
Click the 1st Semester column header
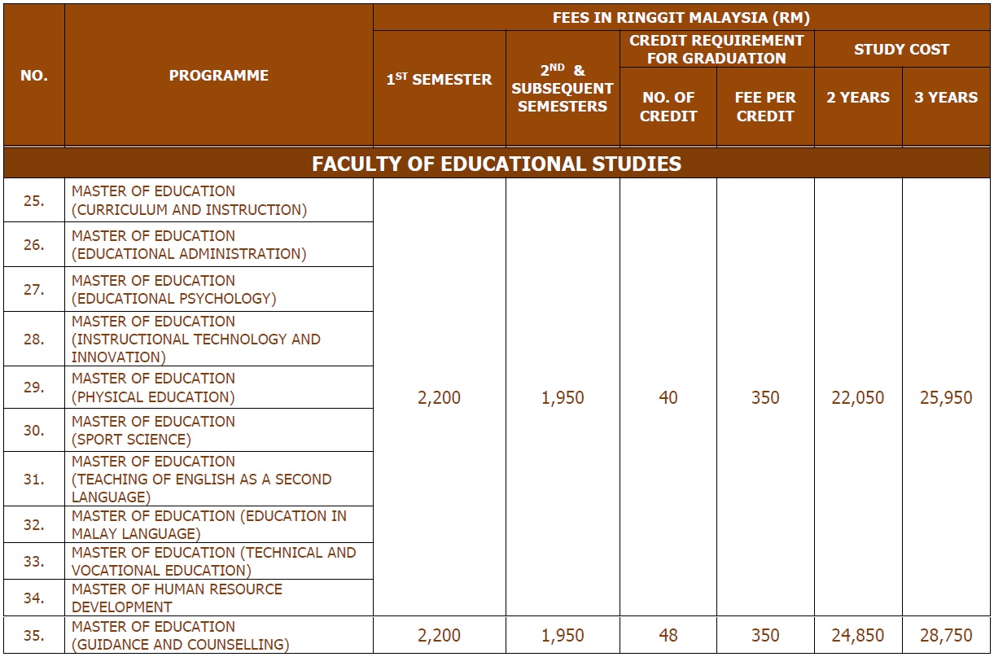[x=439, y=80]
